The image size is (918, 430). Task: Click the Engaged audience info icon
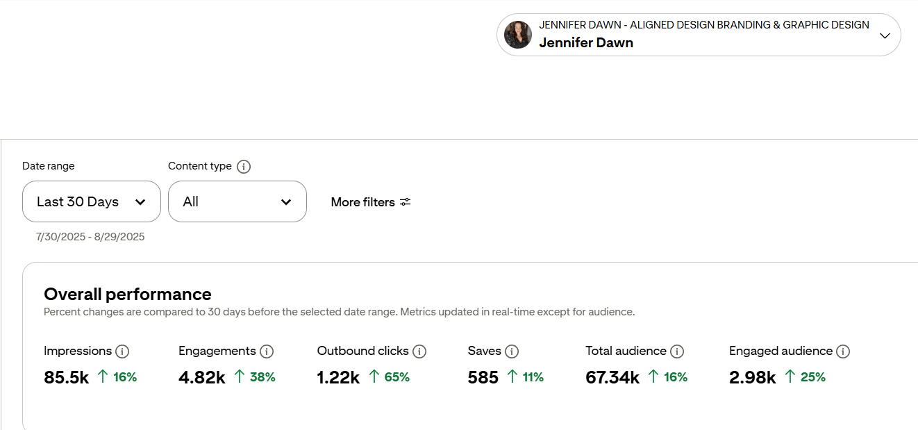[843, 352]
